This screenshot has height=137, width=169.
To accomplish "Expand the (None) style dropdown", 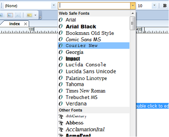I will pos(54,6).
